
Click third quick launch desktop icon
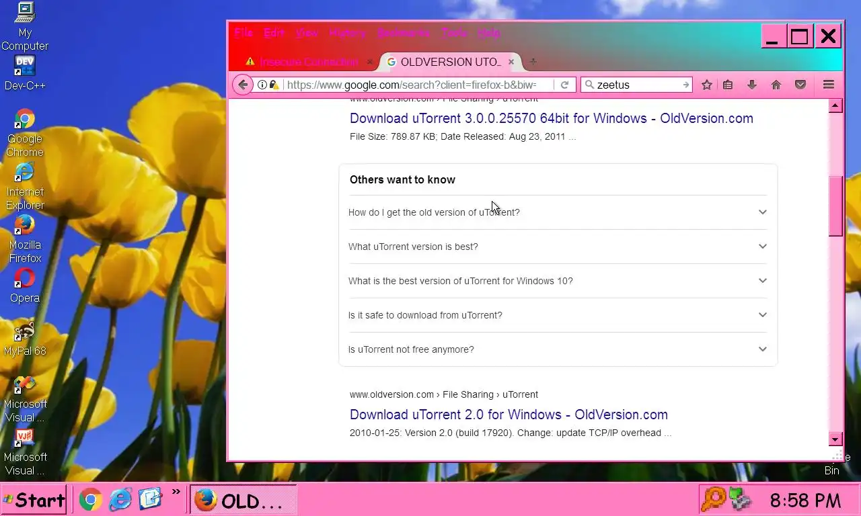pos(151,499)
